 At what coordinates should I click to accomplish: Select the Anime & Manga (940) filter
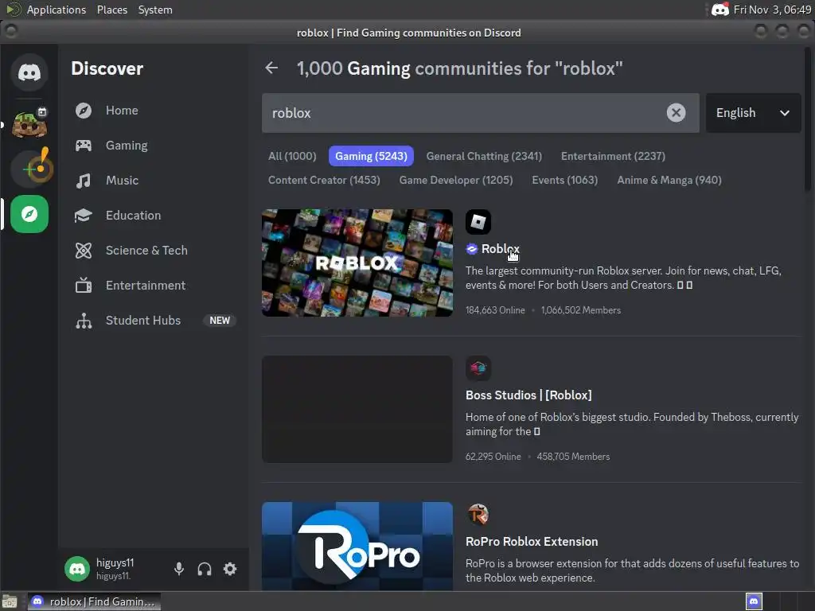[x=669, y=181]
